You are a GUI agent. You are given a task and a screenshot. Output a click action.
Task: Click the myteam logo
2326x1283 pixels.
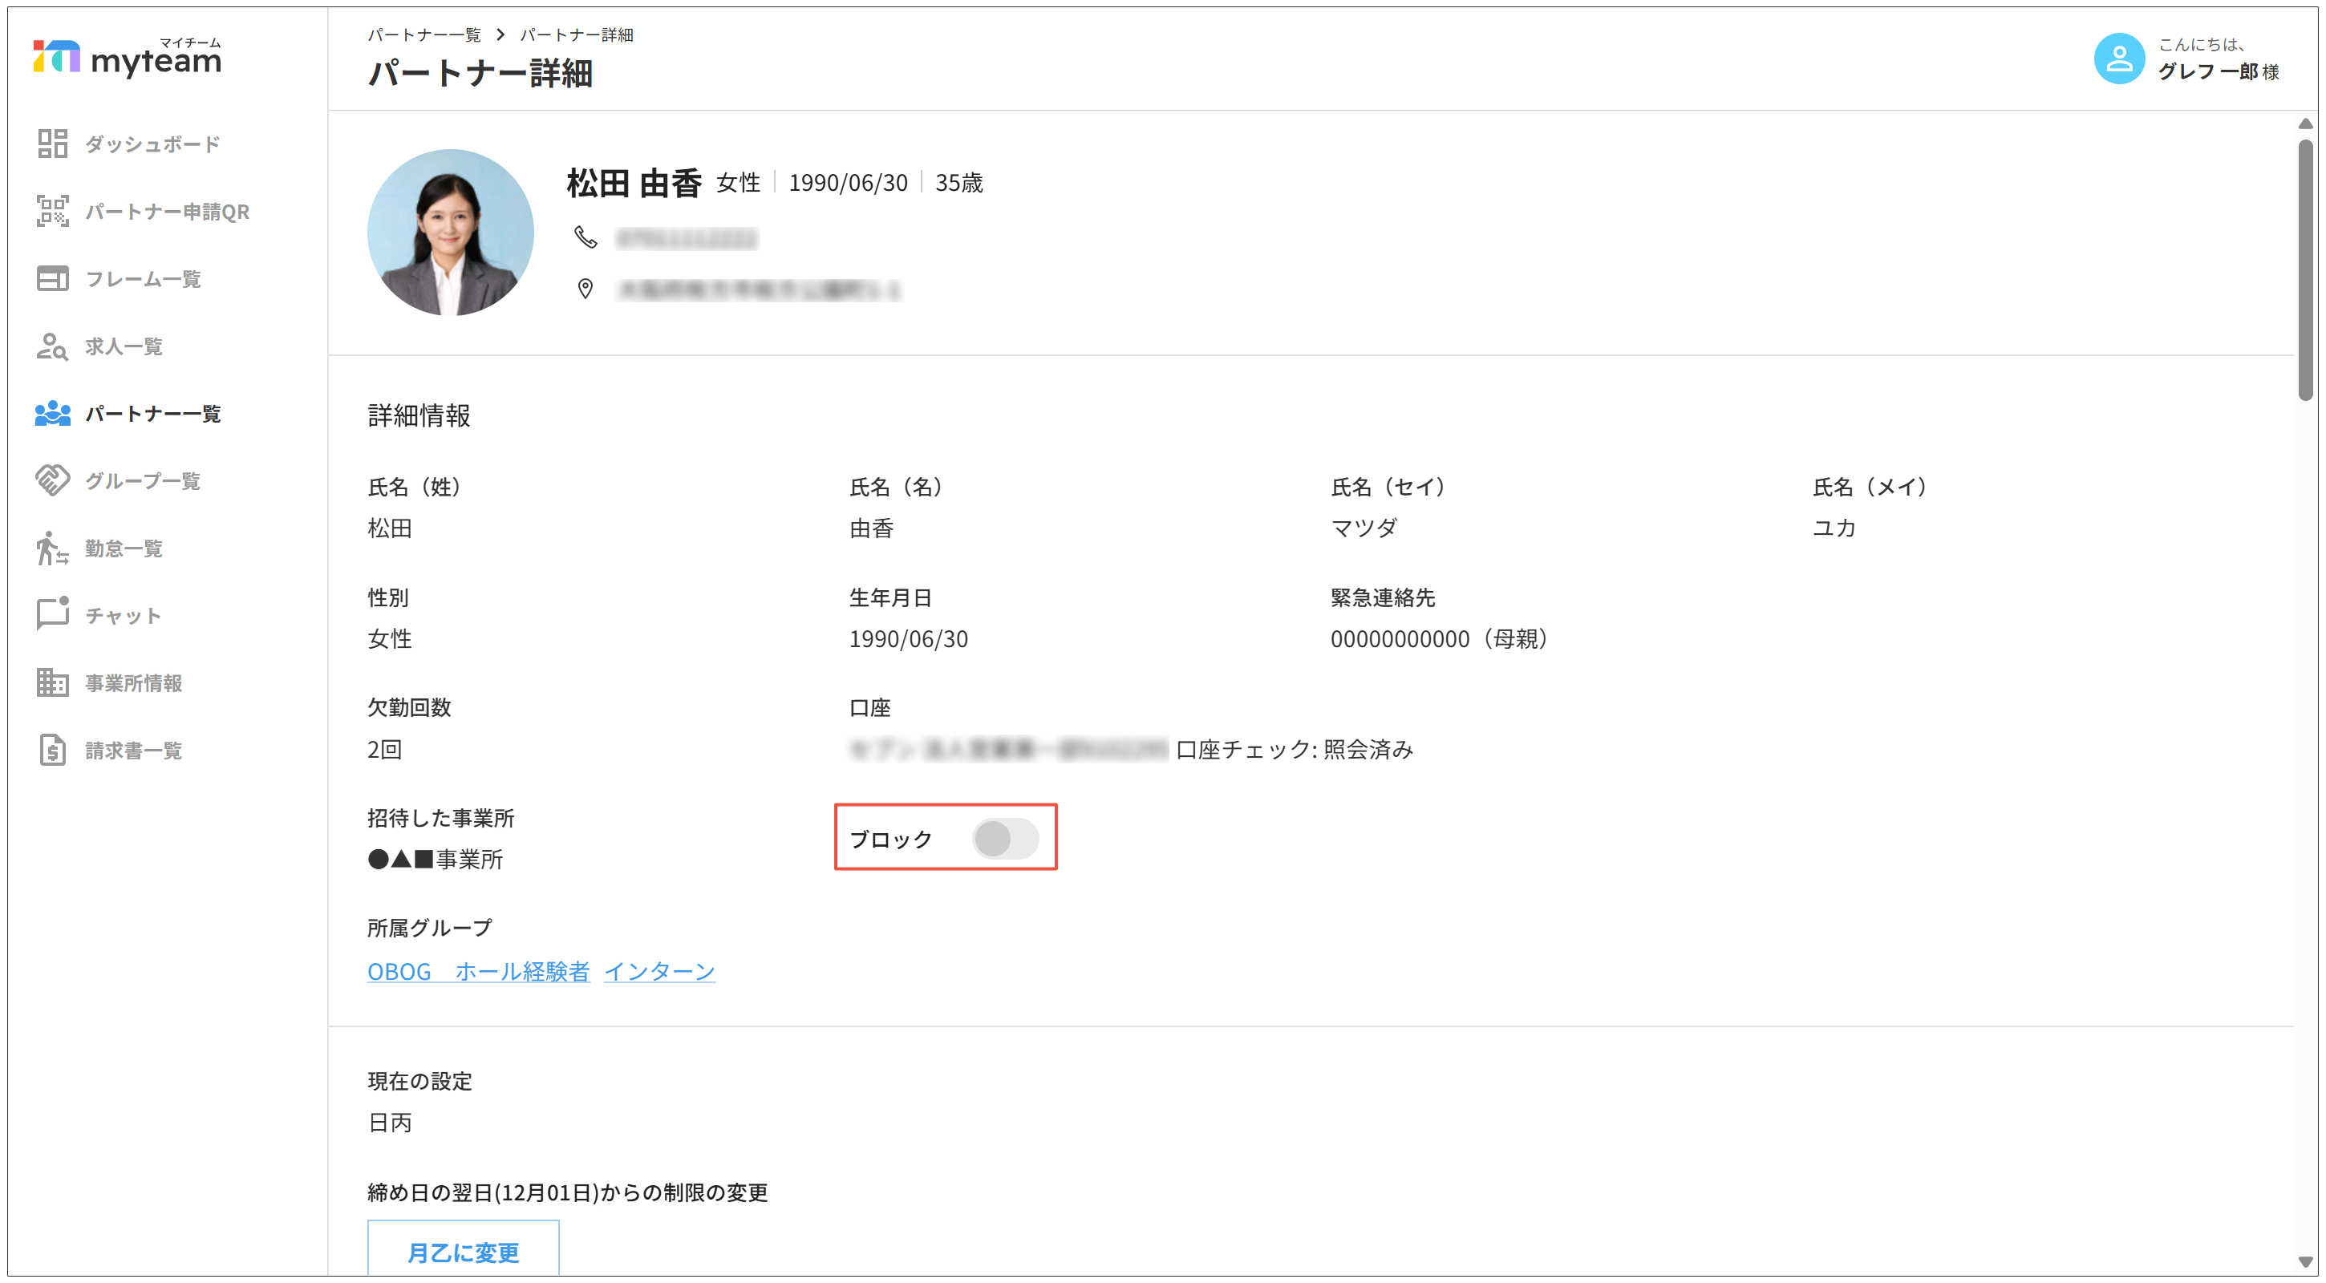pyautogui.click(x=127, y=56)
